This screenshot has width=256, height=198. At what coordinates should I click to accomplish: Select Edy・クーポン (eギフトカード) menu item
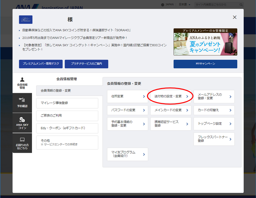point(67,128)
